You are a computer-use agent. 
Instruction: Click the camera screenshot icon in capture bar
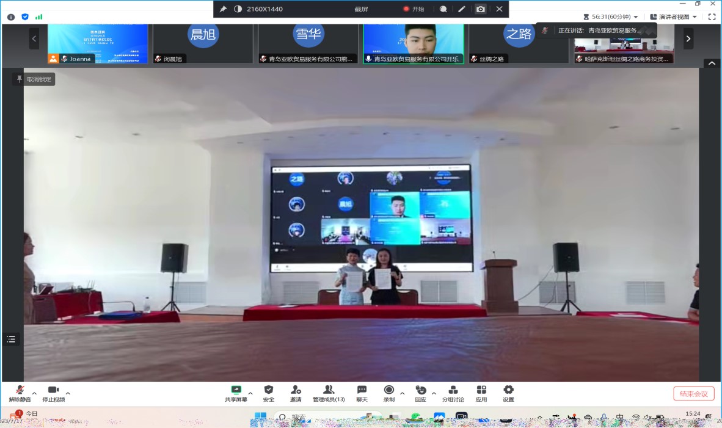481,9
